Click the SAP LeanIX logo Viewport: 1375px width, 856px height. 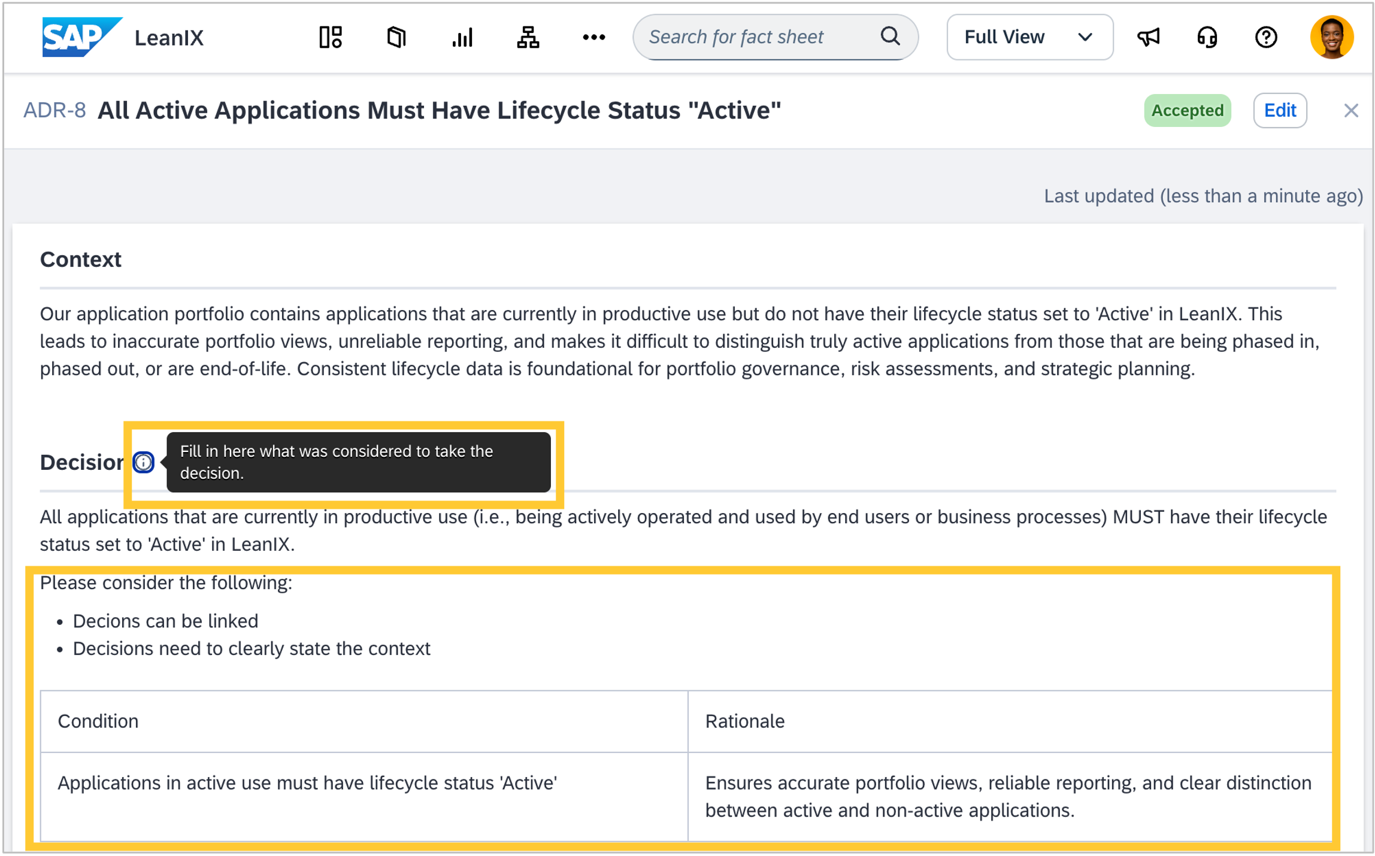(x=123, y=37)
